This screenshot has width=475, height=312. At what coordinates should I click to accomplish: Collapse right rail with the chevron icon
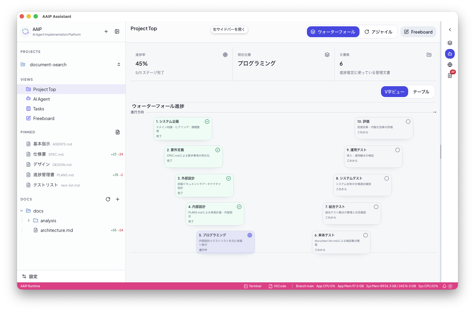(x=450, y=30)
